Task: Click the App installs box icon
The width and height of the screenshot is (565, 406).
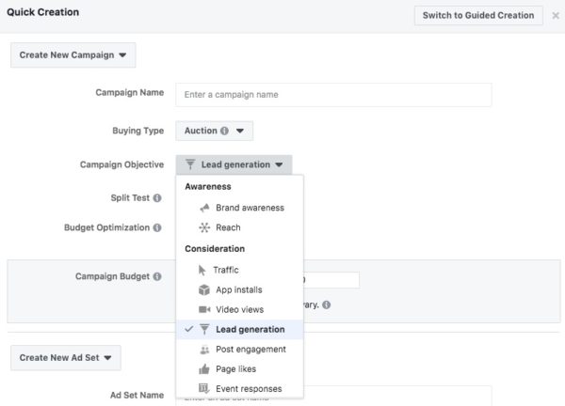Action: (x=204, y=289)
